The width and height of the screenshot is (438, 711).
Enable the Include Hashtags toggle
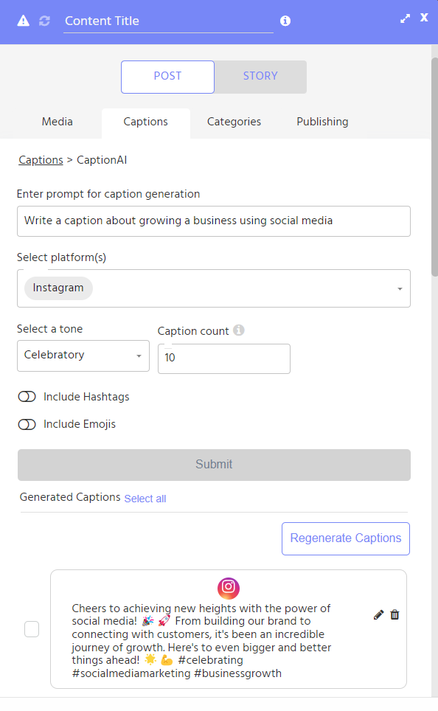(x=27, y=396)
